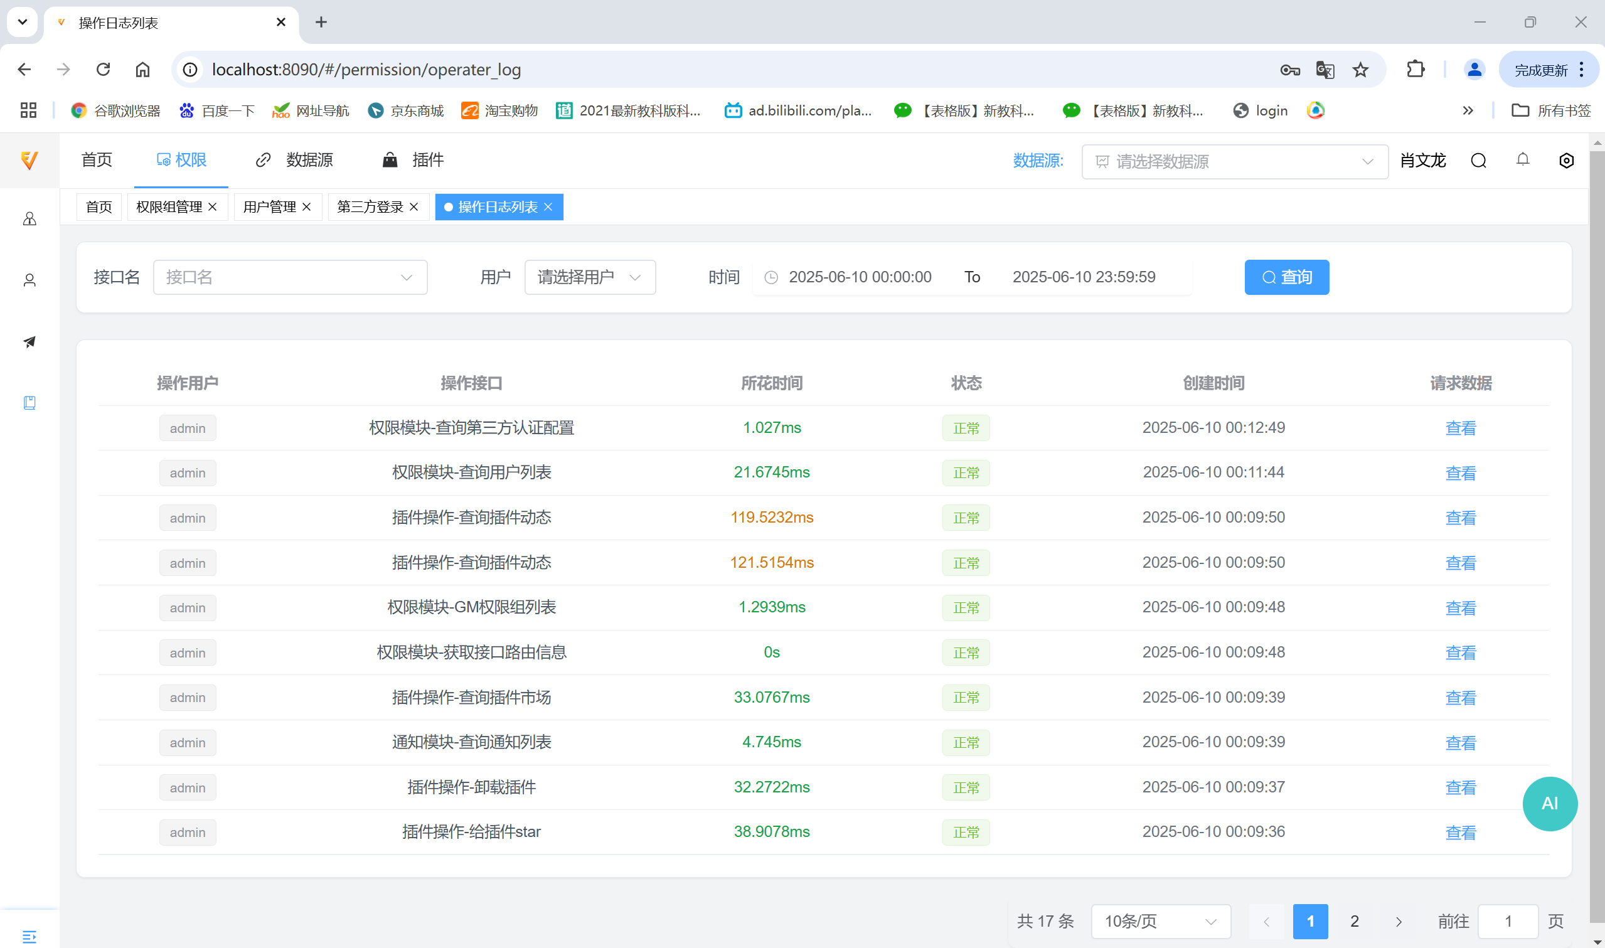The height and width of the screenshot is (948, 1605).
Task: Bookmark this page with the star icon
Action: [1360, 69]
